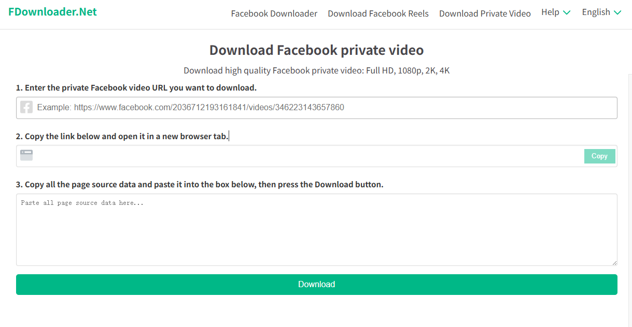632x327 pixels.
Task: Go to FDownloader.Net home via logo
Action: click(52, 12)
